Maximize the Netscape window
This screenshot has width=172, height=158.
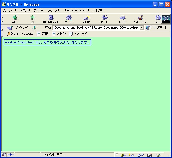pos(161,4)
